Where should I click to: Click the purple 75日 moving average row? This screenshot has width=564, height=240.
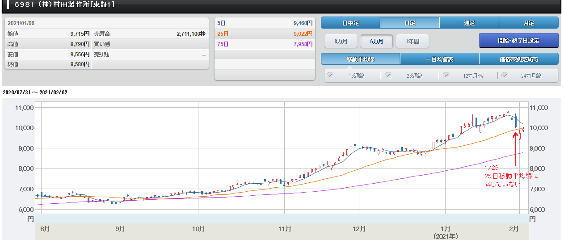tap(265, 44)
